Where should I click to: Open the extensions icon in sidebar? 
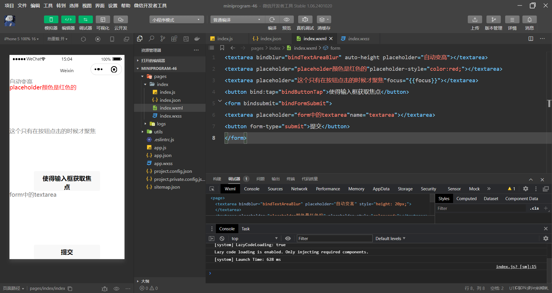[174, 39]
